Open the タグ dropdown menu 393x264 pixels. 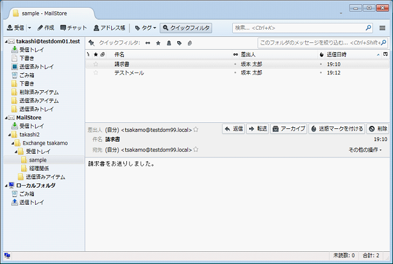[x=146, y=28]
